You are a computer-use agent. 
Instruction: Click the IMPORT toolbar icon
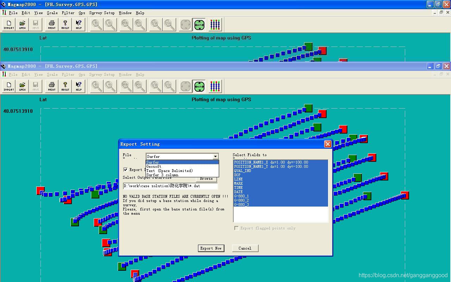[x=8, y=86]
